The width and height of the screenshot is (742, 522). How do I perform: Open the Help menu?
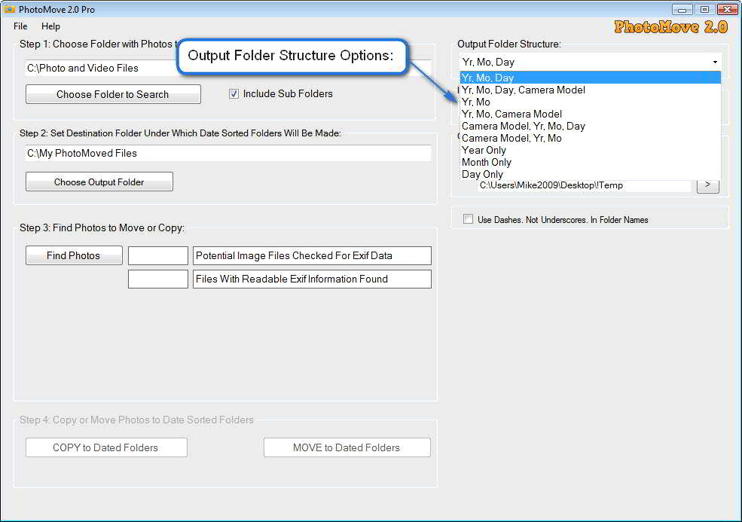tap(50, 26)
